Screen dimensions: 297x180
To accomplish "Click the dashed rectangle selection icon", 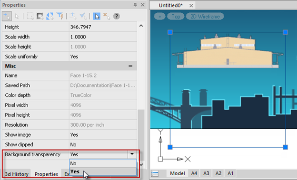I will coord(30,16).
